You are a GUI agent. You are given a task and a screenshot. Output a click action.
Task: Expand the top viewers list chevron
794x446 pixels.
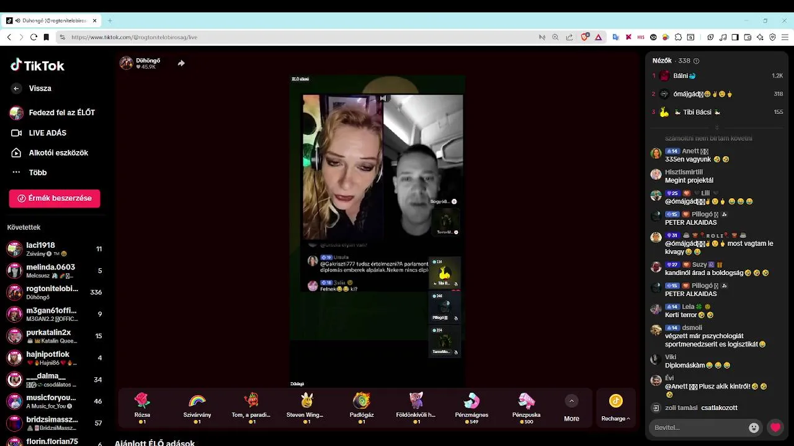pos(716,127)
